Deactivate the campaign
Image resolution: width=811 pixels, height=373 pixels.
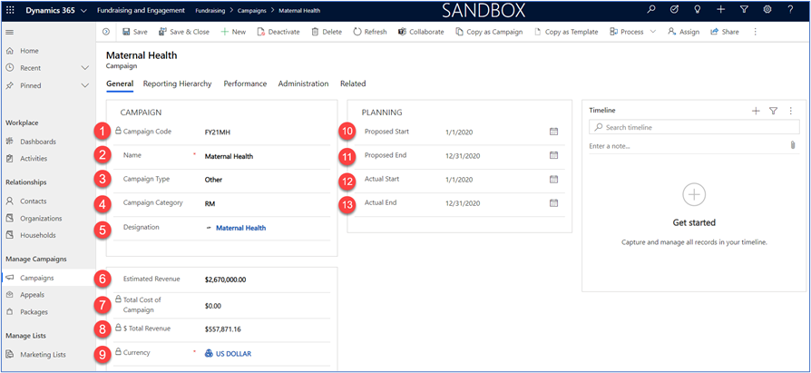point(278,32)
